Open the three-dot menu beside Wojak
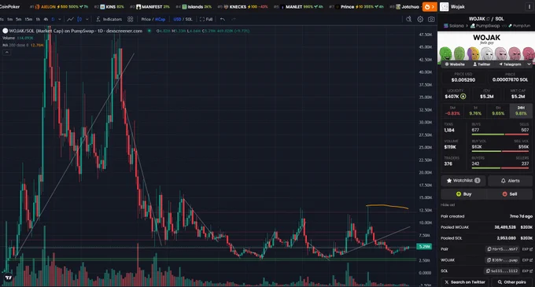The image size is (535, 287). click(529, 6)
